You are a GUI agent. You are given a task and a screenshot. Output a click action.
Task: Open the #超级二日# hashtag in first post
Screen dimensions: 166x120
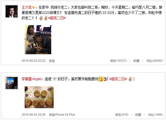pos(57,18)
